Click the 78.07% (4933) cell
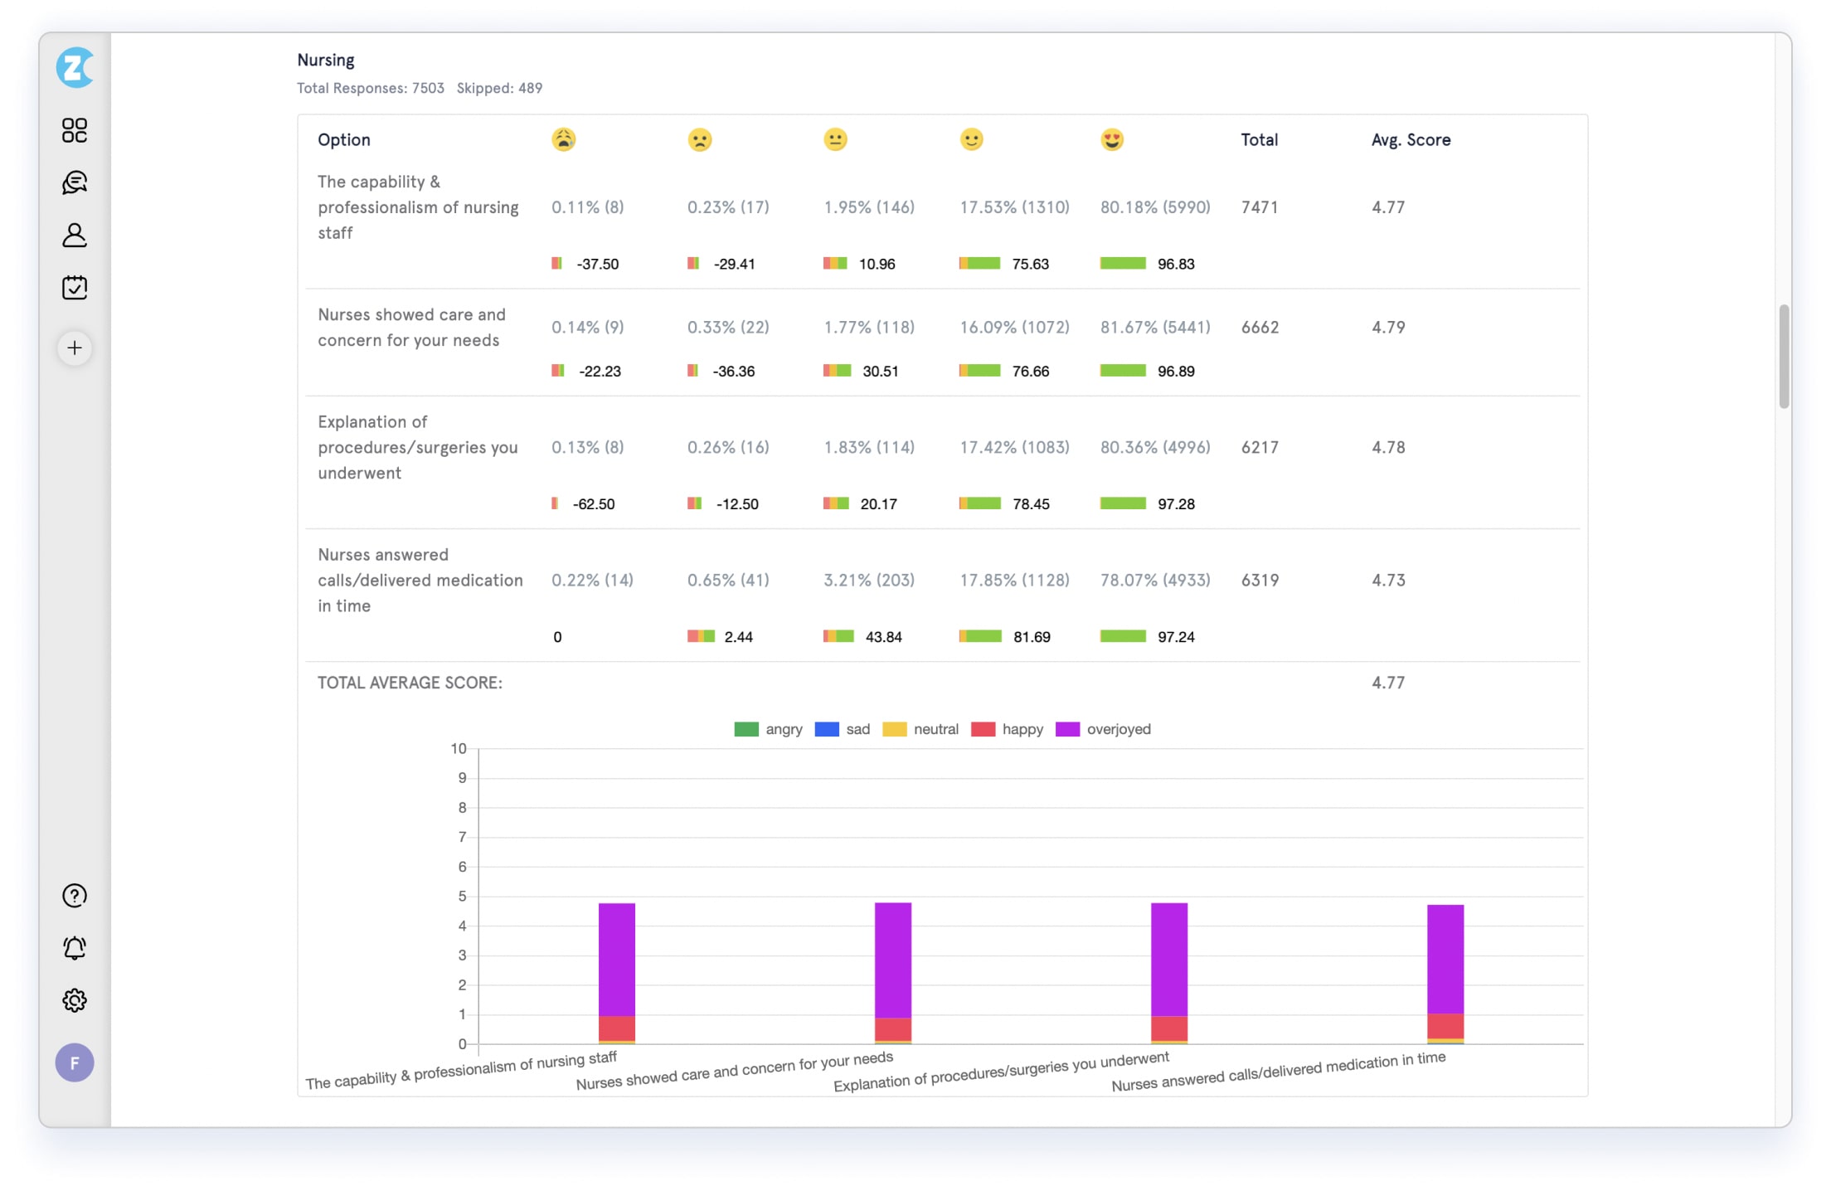The width and height of the screenshot is (1831, 1191). [x=1155, y=580]
